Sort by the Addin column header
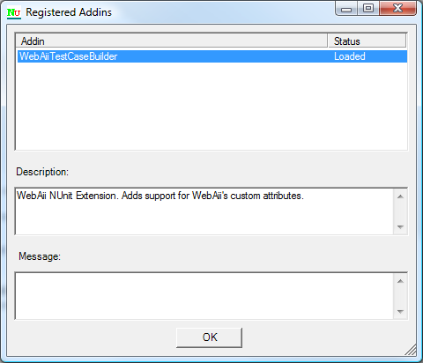Viewport: 423px width, 363px height. pos(172,41)
